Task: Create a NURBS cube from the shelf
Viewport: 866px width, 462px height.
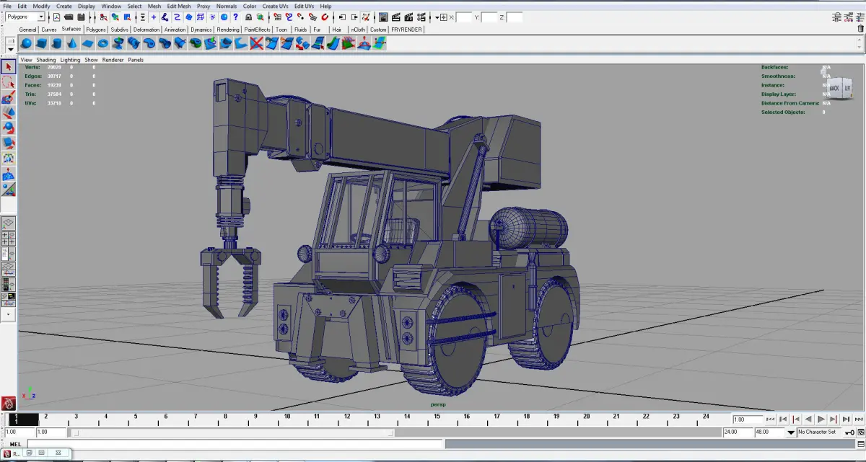Action: coord(42,43)
